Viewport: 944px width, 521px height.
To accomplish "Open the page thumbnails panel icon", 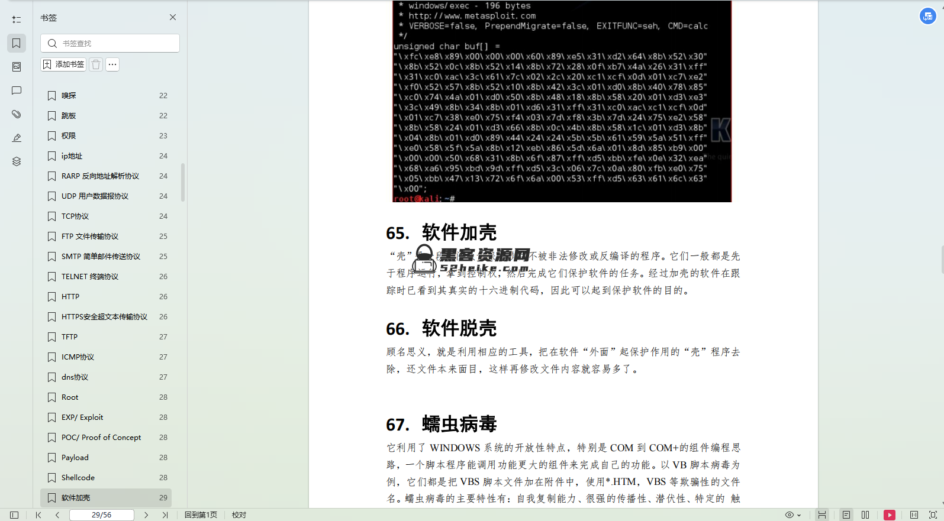I will [17, 67].
